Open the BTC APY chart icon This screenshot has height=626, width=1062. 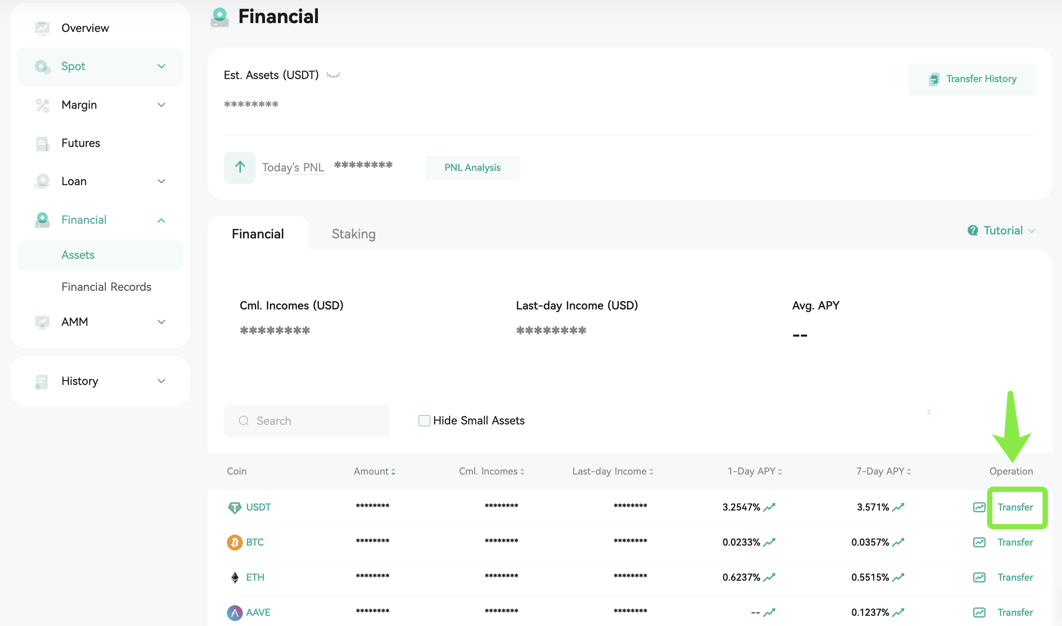point(979,542)
